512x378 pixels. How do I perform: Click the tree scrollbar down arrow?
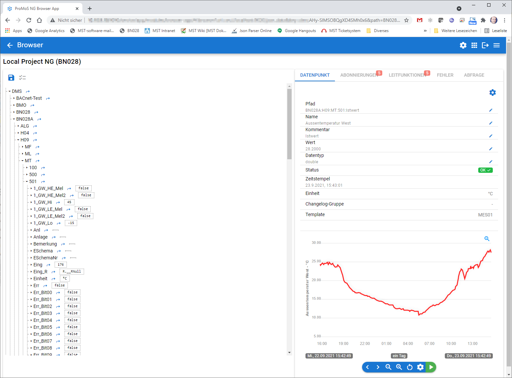point(289,353)
